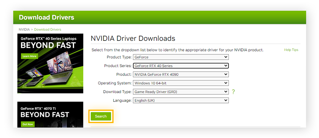Screen dimensions: 319x138
Task: Open the Product Series dropdown
Action: click(x=181, y=66)
